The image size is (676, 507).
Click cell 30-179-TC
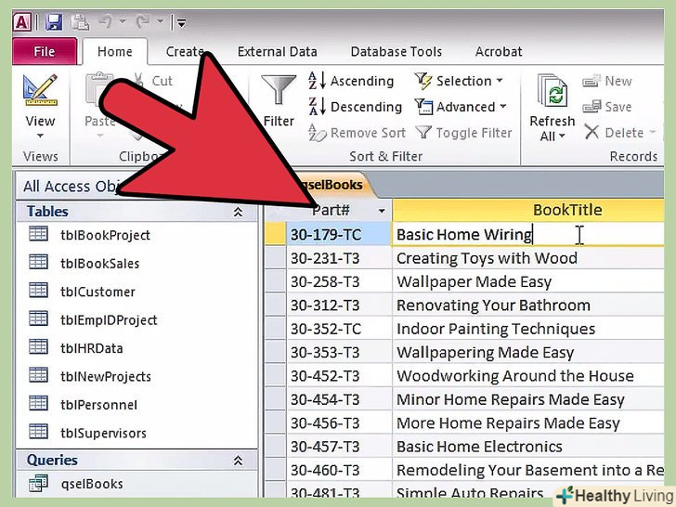tap(339, 235)
